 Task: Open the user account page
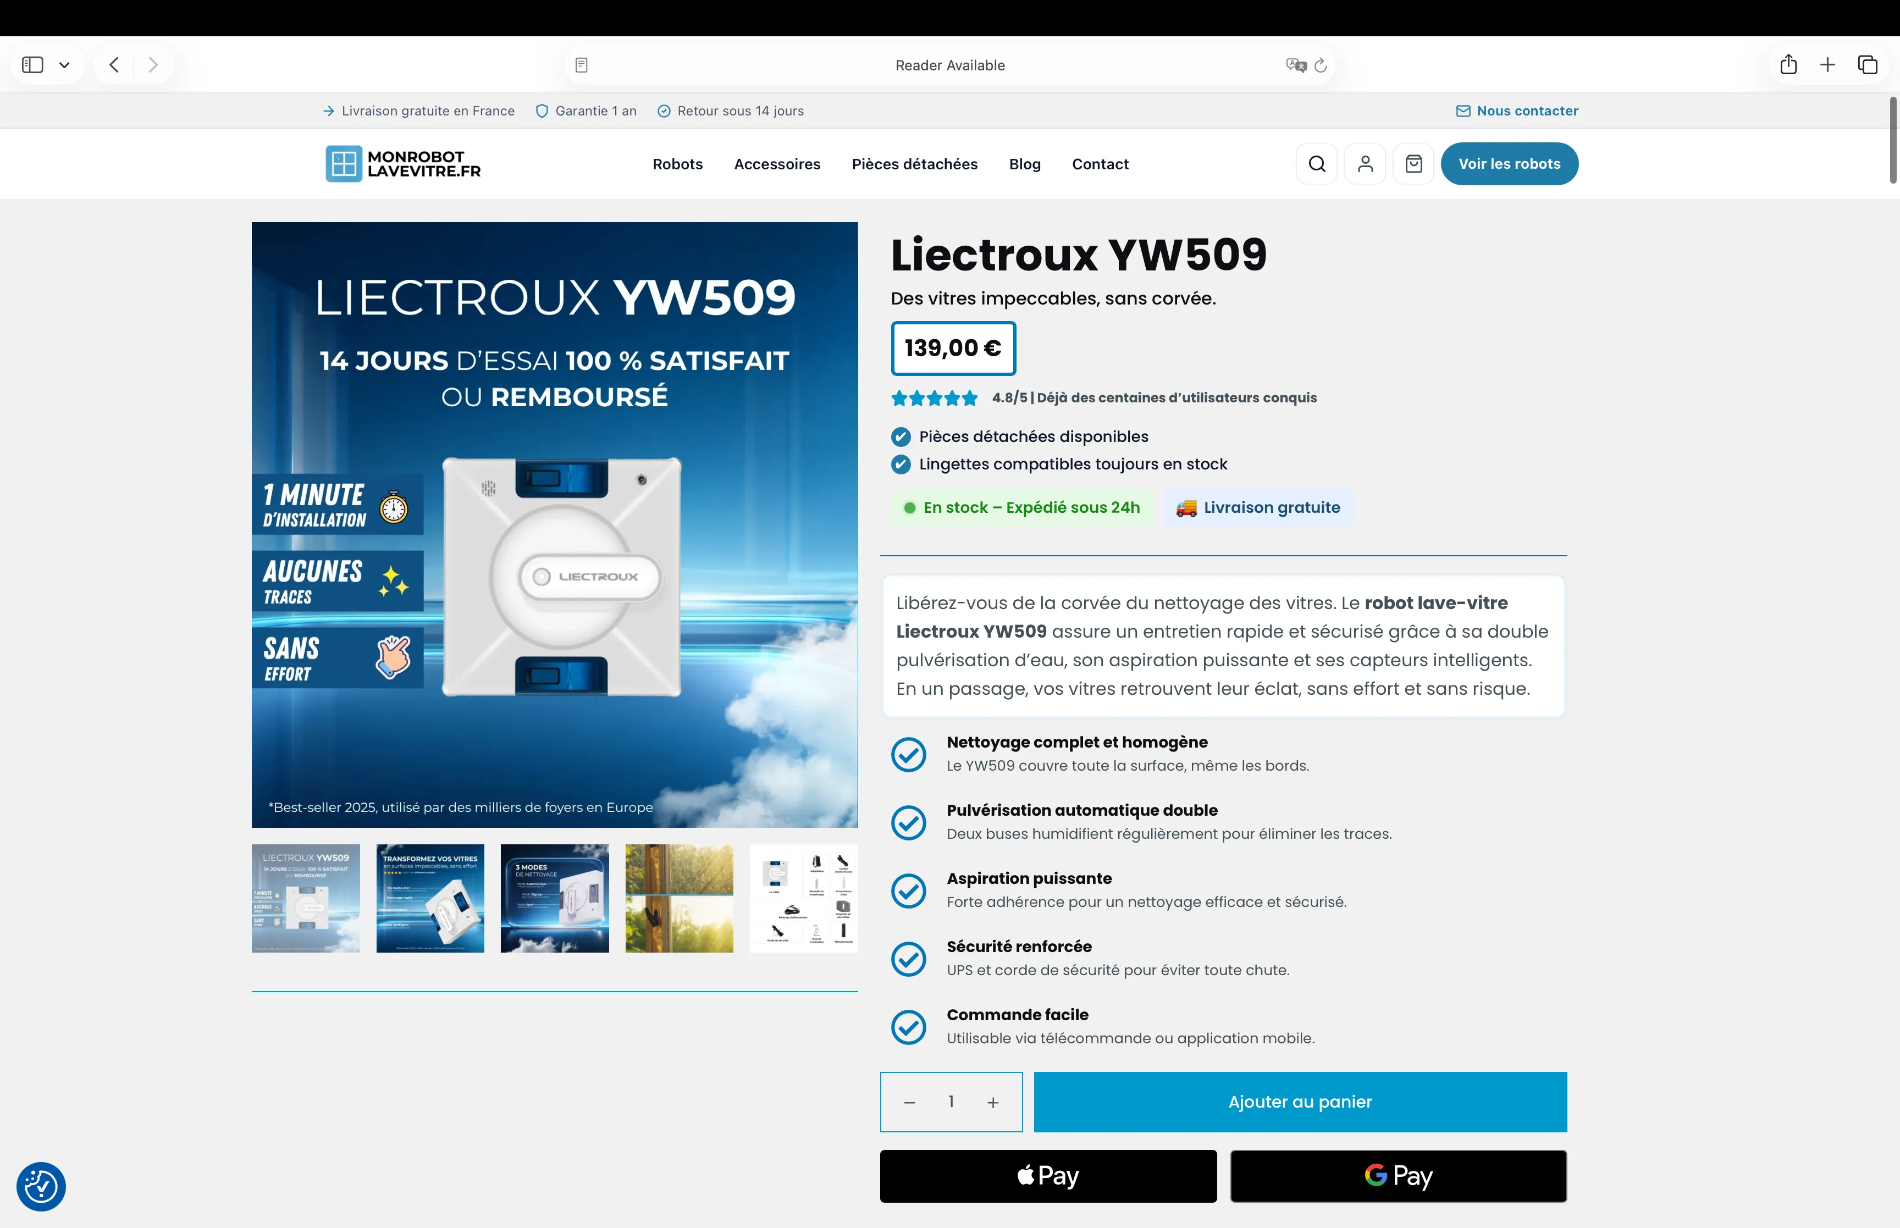(x=1365, y=163)
